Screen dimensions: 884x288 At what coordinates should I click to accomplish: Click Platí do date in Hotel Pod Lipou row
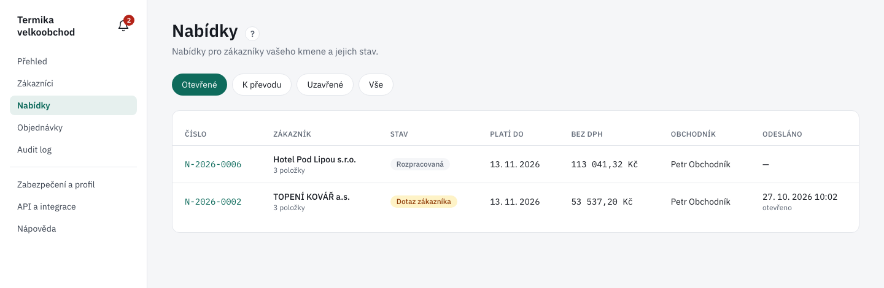514,164
